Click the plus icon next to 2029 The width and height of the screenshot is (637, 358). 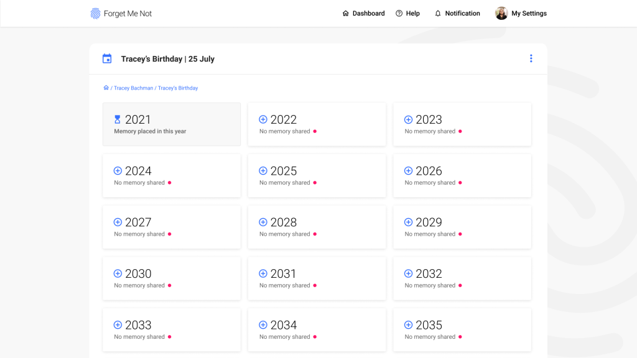tap(409, 222)
